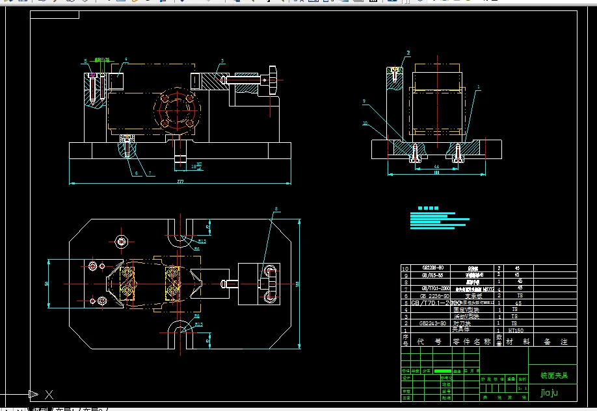Viewport: 597px width, 411px height.
Task: Click balloon number 3 on the front view
Action: point(222,61)
